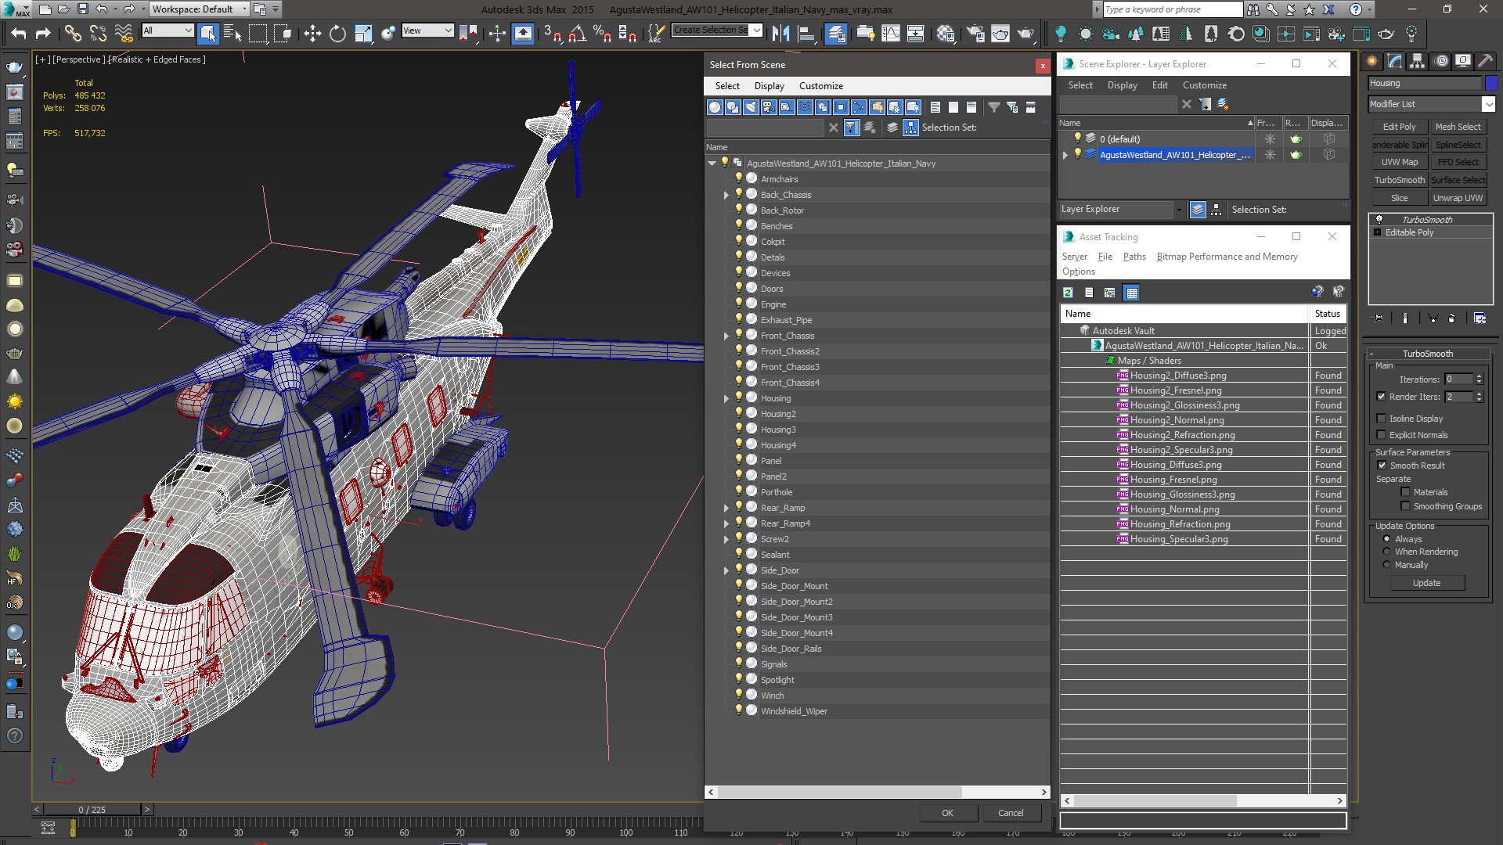Expand the Housing tree node
This screenshot has height=845, width=1503.
click(x=726, y=398)
